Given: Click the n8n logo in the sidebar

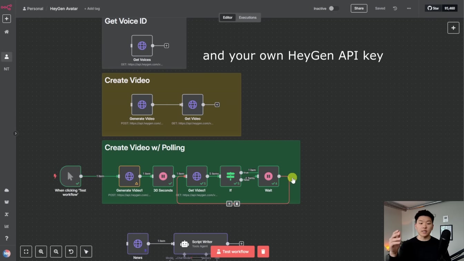Looking at the screenshot, I should click(6, 7).
